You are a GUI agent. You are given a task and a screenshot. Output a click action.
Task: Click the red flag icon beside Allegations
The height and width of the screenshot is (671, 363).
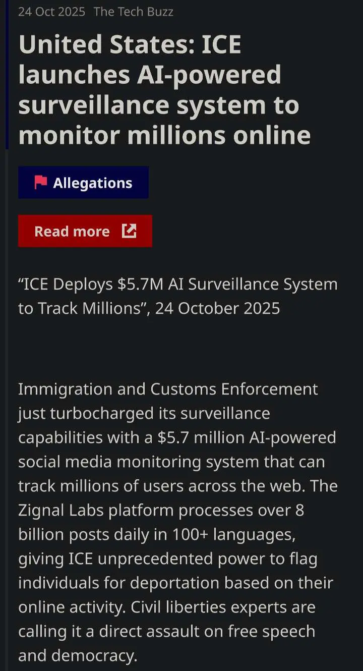pos(41,183)
